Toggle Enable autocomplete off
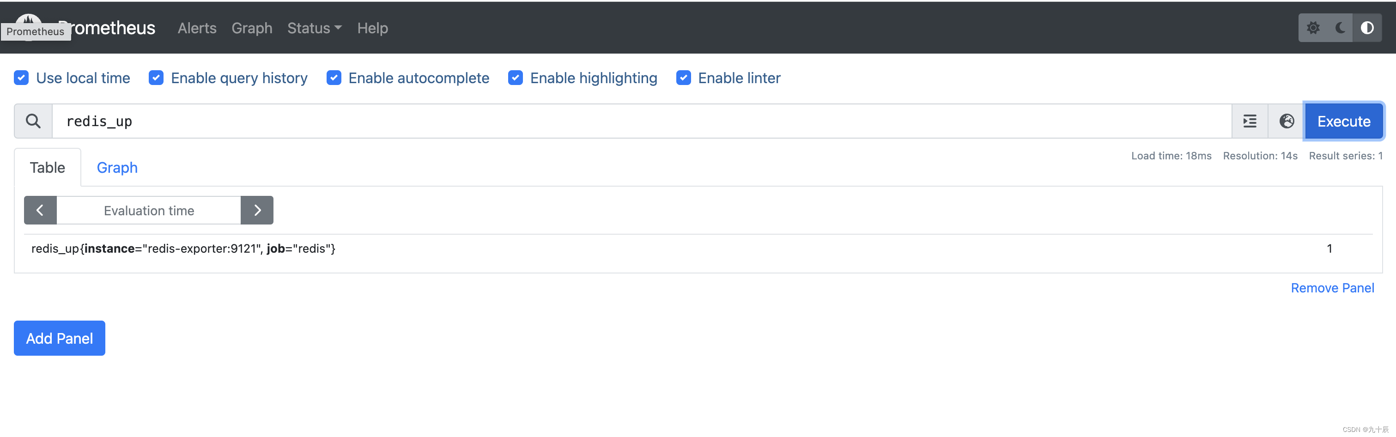This screenshot has width=1396, height=437. coord(334,78)
